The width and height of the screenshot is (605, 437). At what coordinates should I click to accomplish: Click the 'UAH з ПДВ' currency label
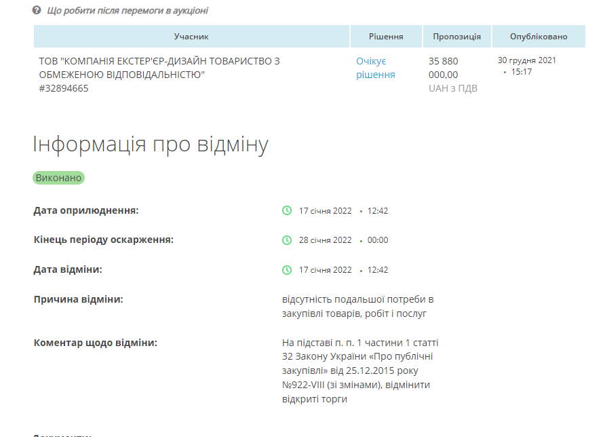coord(453,88)
